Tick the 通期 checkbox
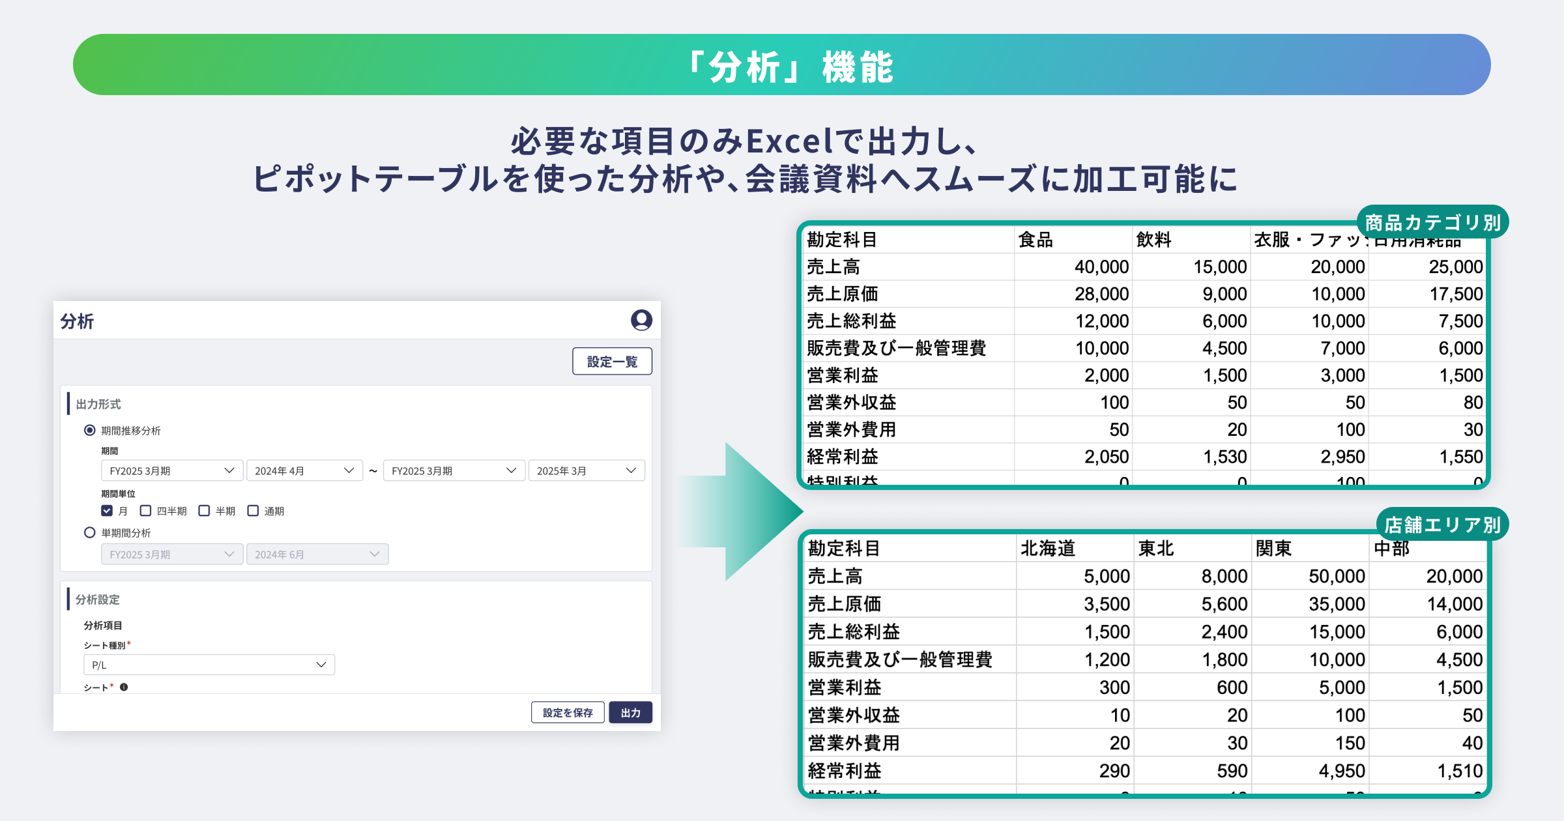This screenshot has height=821, width=1564. (x=253, y=510)
